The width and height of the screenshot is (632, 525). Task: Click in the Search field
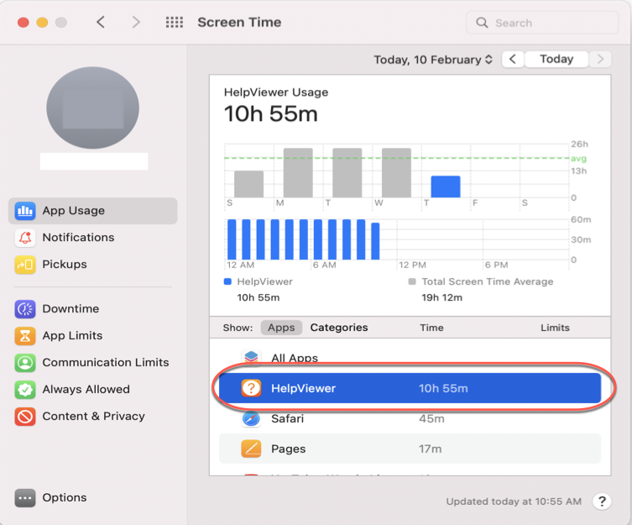[542, 23]
